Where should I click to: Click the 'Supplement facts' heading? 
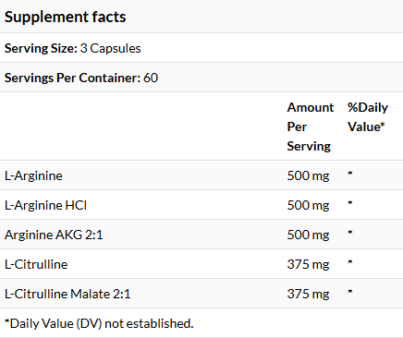click(65, 17)
